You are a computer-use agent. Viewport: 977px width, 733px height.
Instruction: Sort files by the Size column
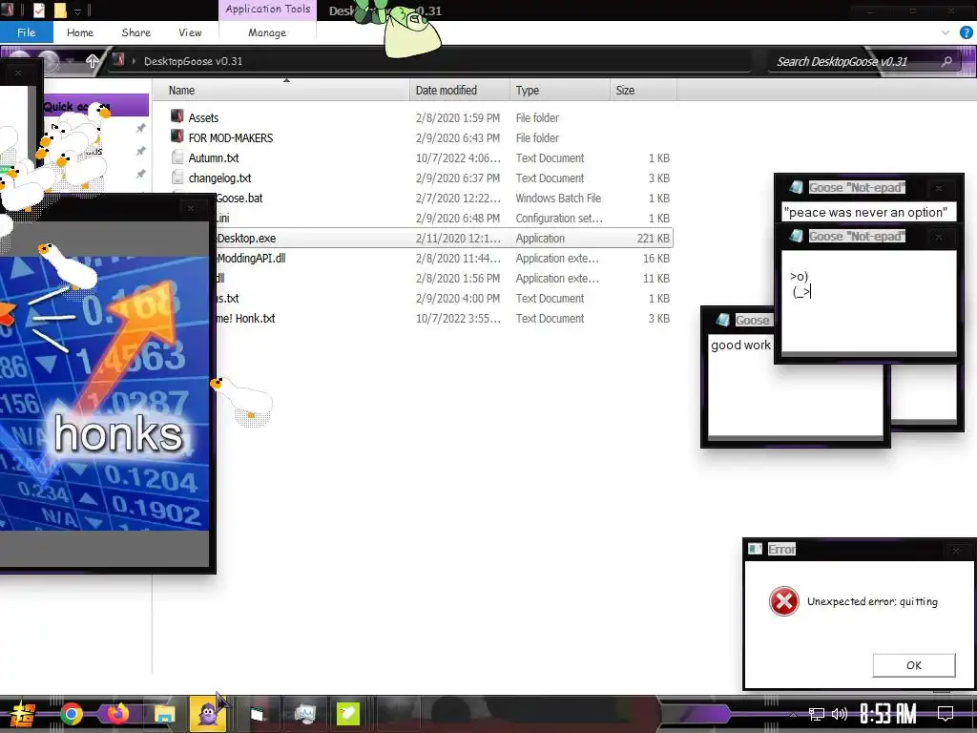(643, 91)
